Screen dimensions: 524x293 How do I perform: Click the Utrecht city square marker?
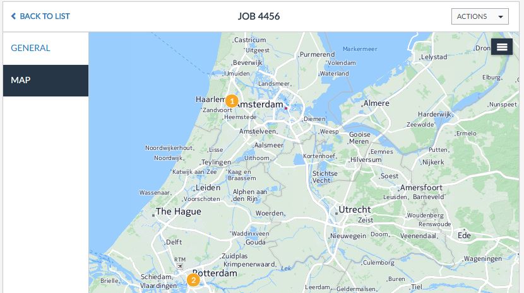click(336, 213)
